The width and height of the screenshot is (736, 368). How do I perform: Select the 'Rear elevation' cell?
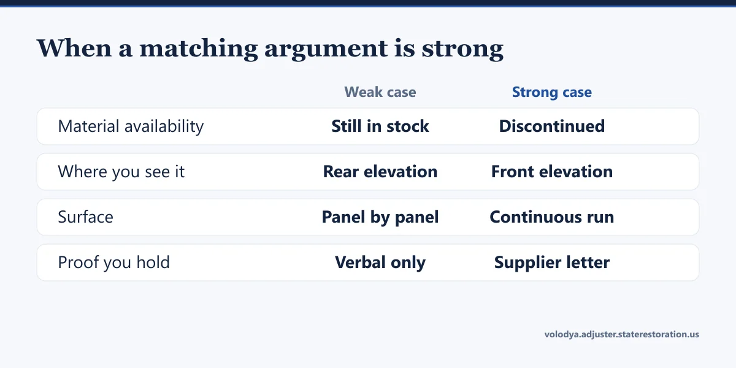[380, 172]
